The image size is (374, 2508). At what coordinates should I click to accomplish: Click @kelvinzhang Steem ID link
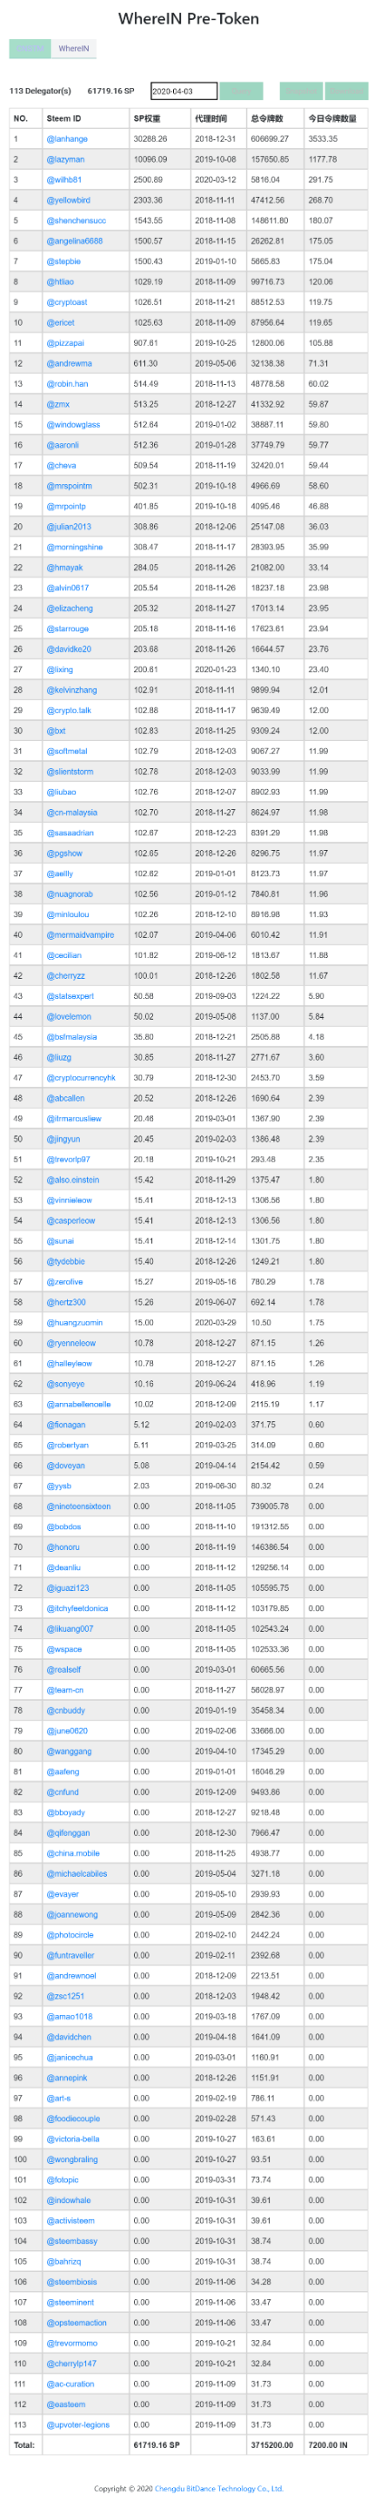[72, 691]
